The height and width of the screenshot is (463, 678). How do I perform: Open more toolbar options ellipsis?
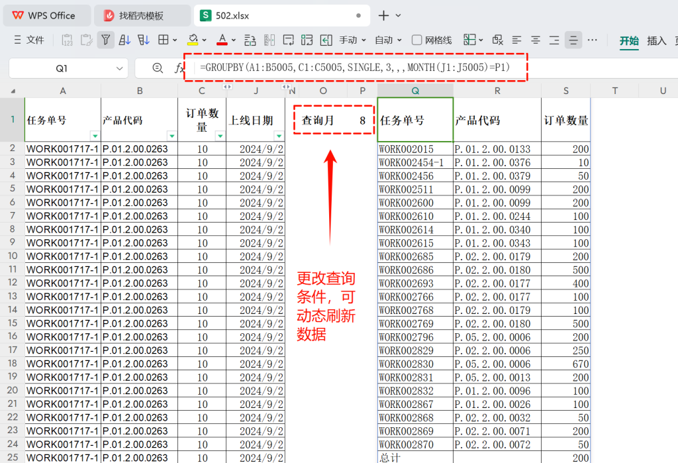pos(593,40)
